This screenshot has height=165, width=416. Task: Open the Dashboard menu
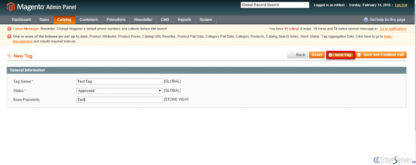(21, 19)
